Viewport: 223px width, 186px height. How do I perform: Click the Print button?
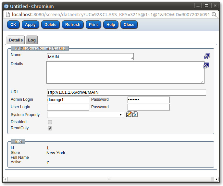tap(93, 25)
